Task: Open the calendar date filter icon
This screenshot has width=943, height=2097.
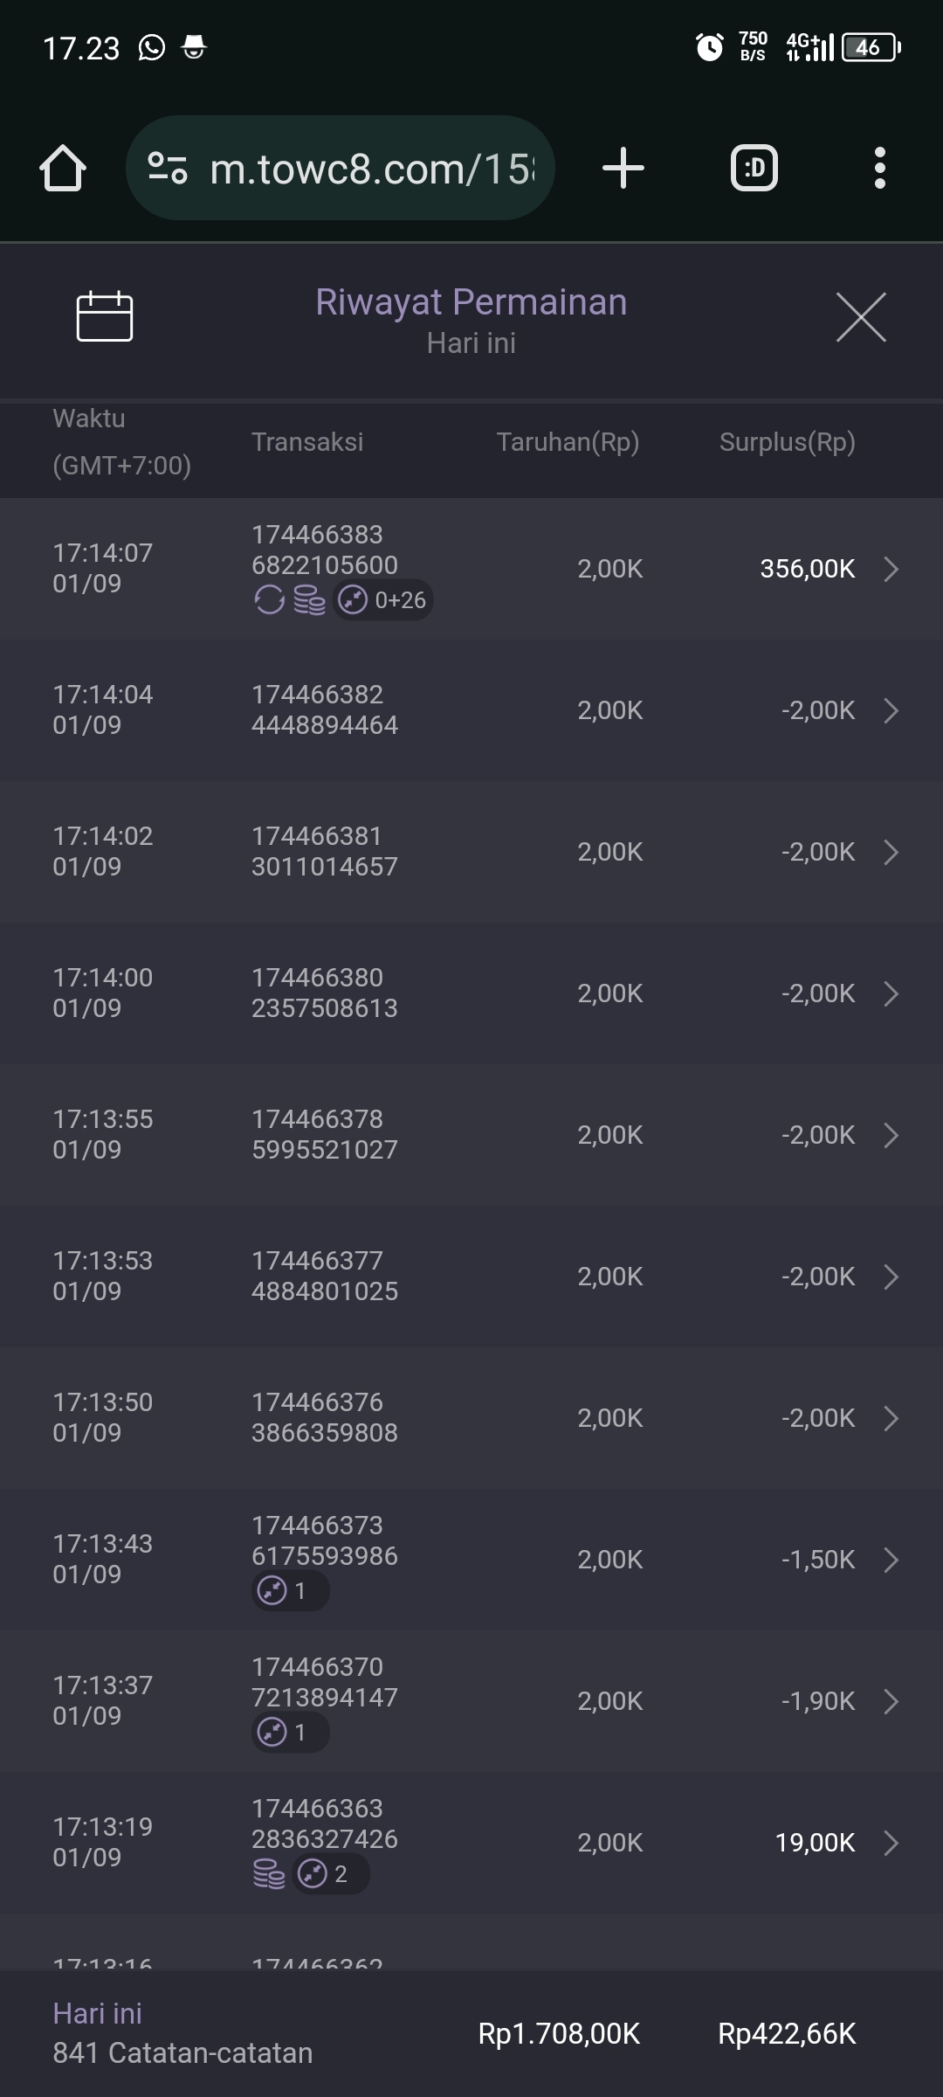Action: coord(105,316)
